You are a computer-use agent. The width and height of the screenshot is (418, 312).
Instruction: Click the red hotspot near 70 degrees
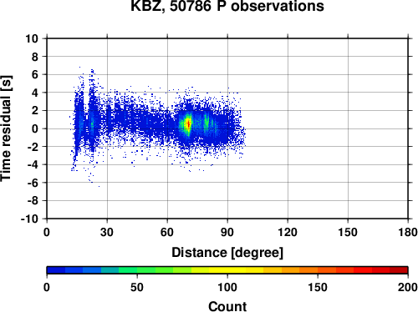click(188, 123)
